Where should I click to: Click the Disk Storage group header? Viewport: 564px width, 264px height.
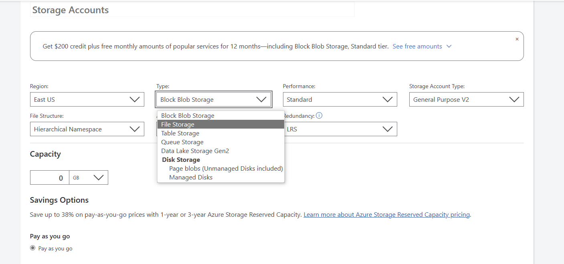click(181, 160)
